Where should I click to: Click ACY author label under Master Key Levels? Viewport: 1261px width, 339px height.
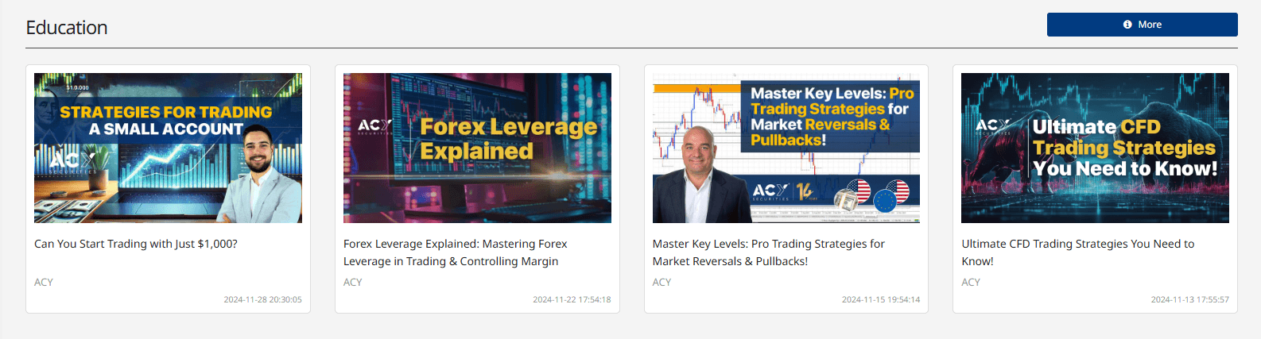(x=662, y=282)
